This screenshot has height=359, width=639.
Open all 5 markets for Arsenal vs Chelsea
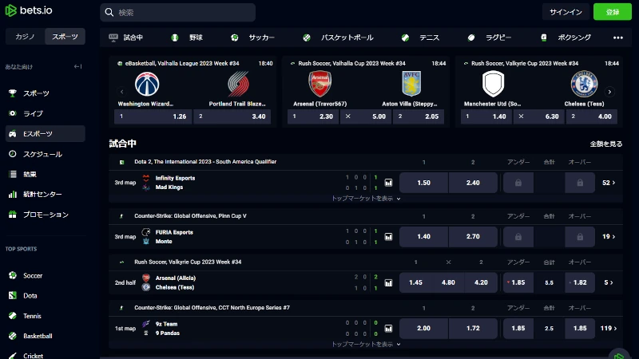(x=609, y=282)
